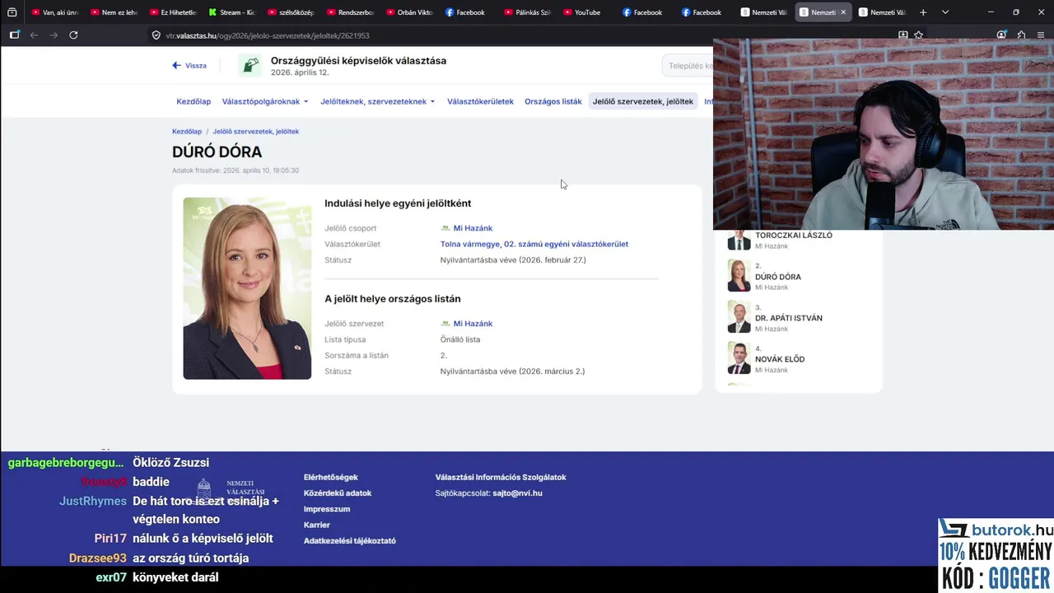Image resolution: width=1054 pixels, height=593 pixels.
Task: Click the tab overview icon at far left
Action: (12, 12)
